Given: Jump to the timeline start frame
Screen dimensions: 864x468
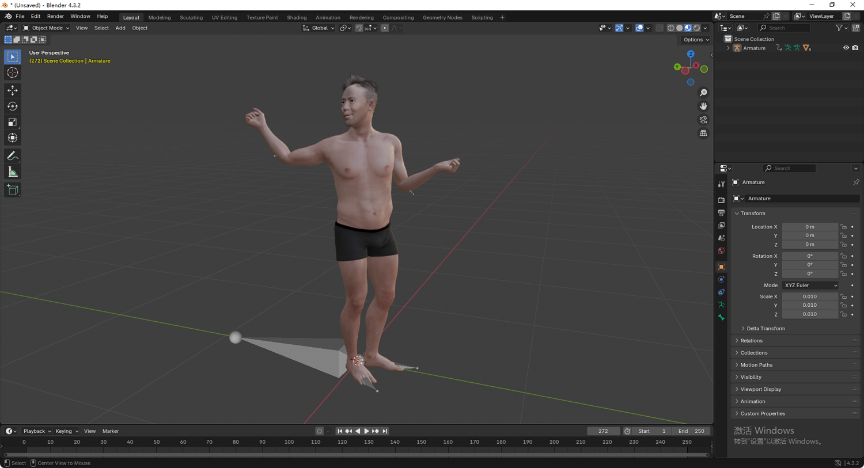Looking at the screenshot, I should [x=339, y=431].
